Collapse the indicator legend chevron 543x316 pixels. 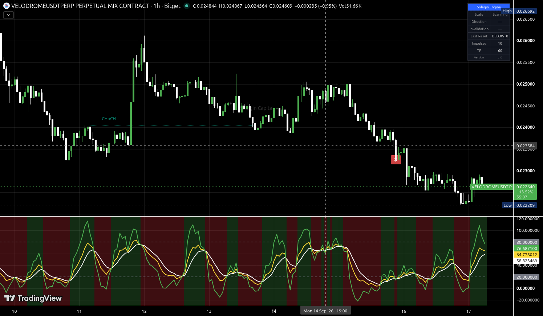click(x=8, y=15)
